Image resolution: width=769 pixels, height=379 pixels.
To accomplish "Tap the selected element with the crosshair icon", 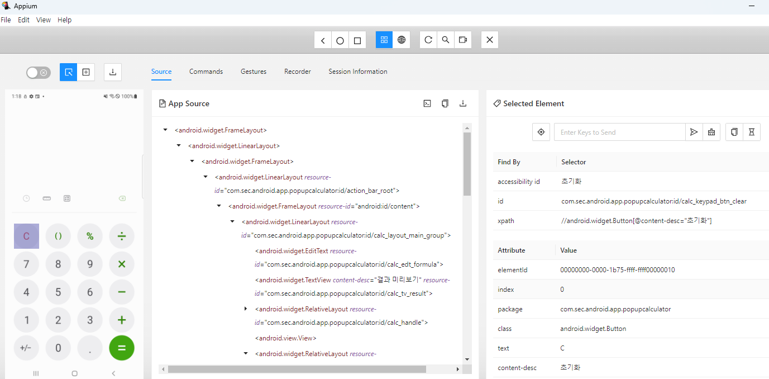I will coord(541,132).
